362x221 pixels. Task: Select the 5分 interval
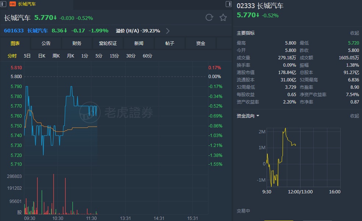point(99,56)
